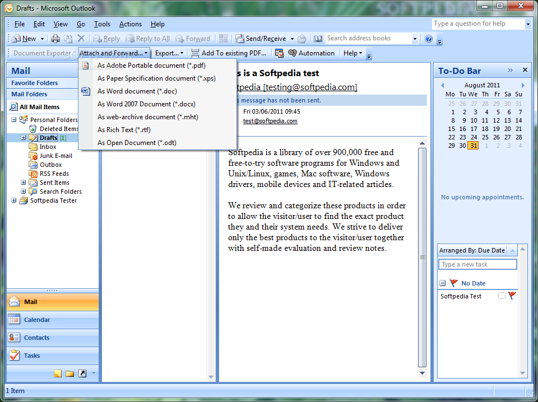Open the Send/Receive dropdown arrow
The width and height of the screenshot is (538, 402).
tap(292, 39)
